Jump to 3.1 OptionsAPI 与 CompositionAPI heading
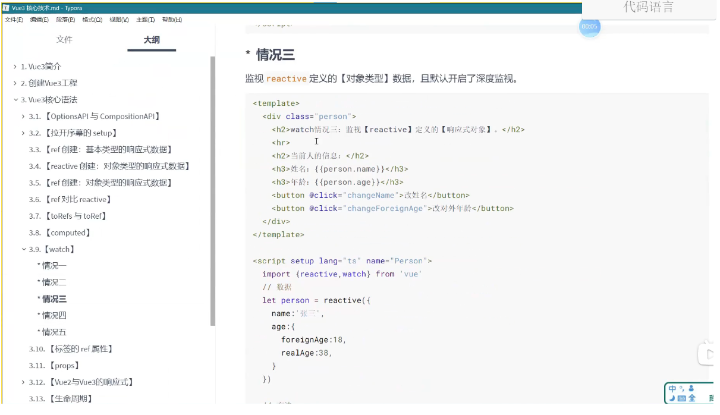 pyautogui.click(x=95, y=117)
